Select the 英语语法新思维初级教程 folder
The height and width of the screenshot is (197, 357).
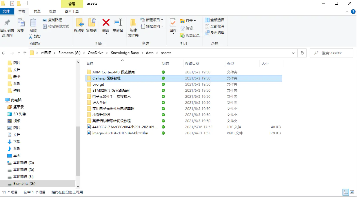[184, 121]
